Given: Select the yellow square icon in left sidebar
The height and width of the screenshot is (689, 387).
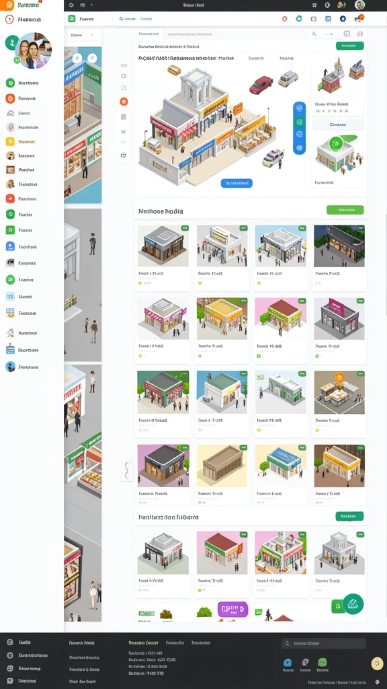Looking at the screenshot, I should 10,141.
